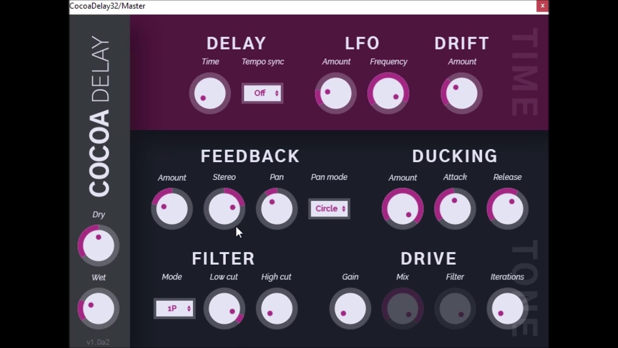Click the Low cut label
This screenshot has width=618, height=348.
pos(224,277)
